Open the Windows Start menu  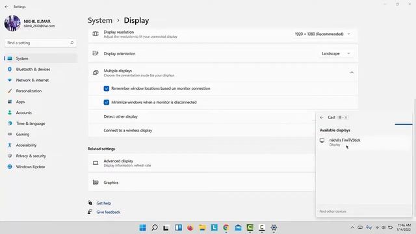[x=142, y=227]
